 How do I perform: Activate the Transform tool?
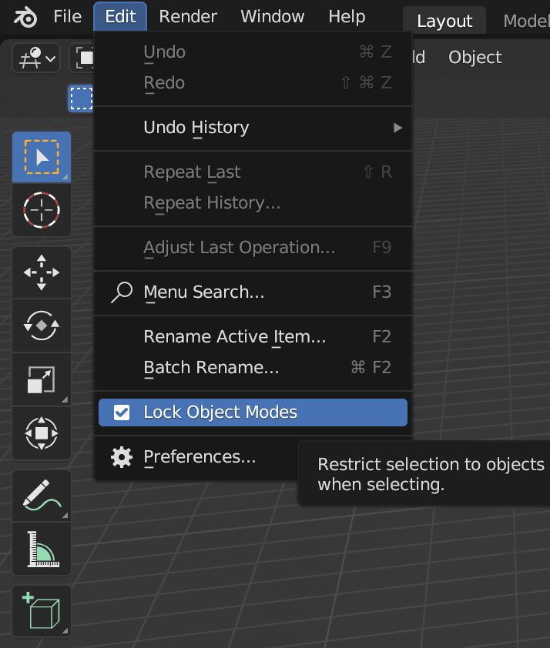point(41,433)
